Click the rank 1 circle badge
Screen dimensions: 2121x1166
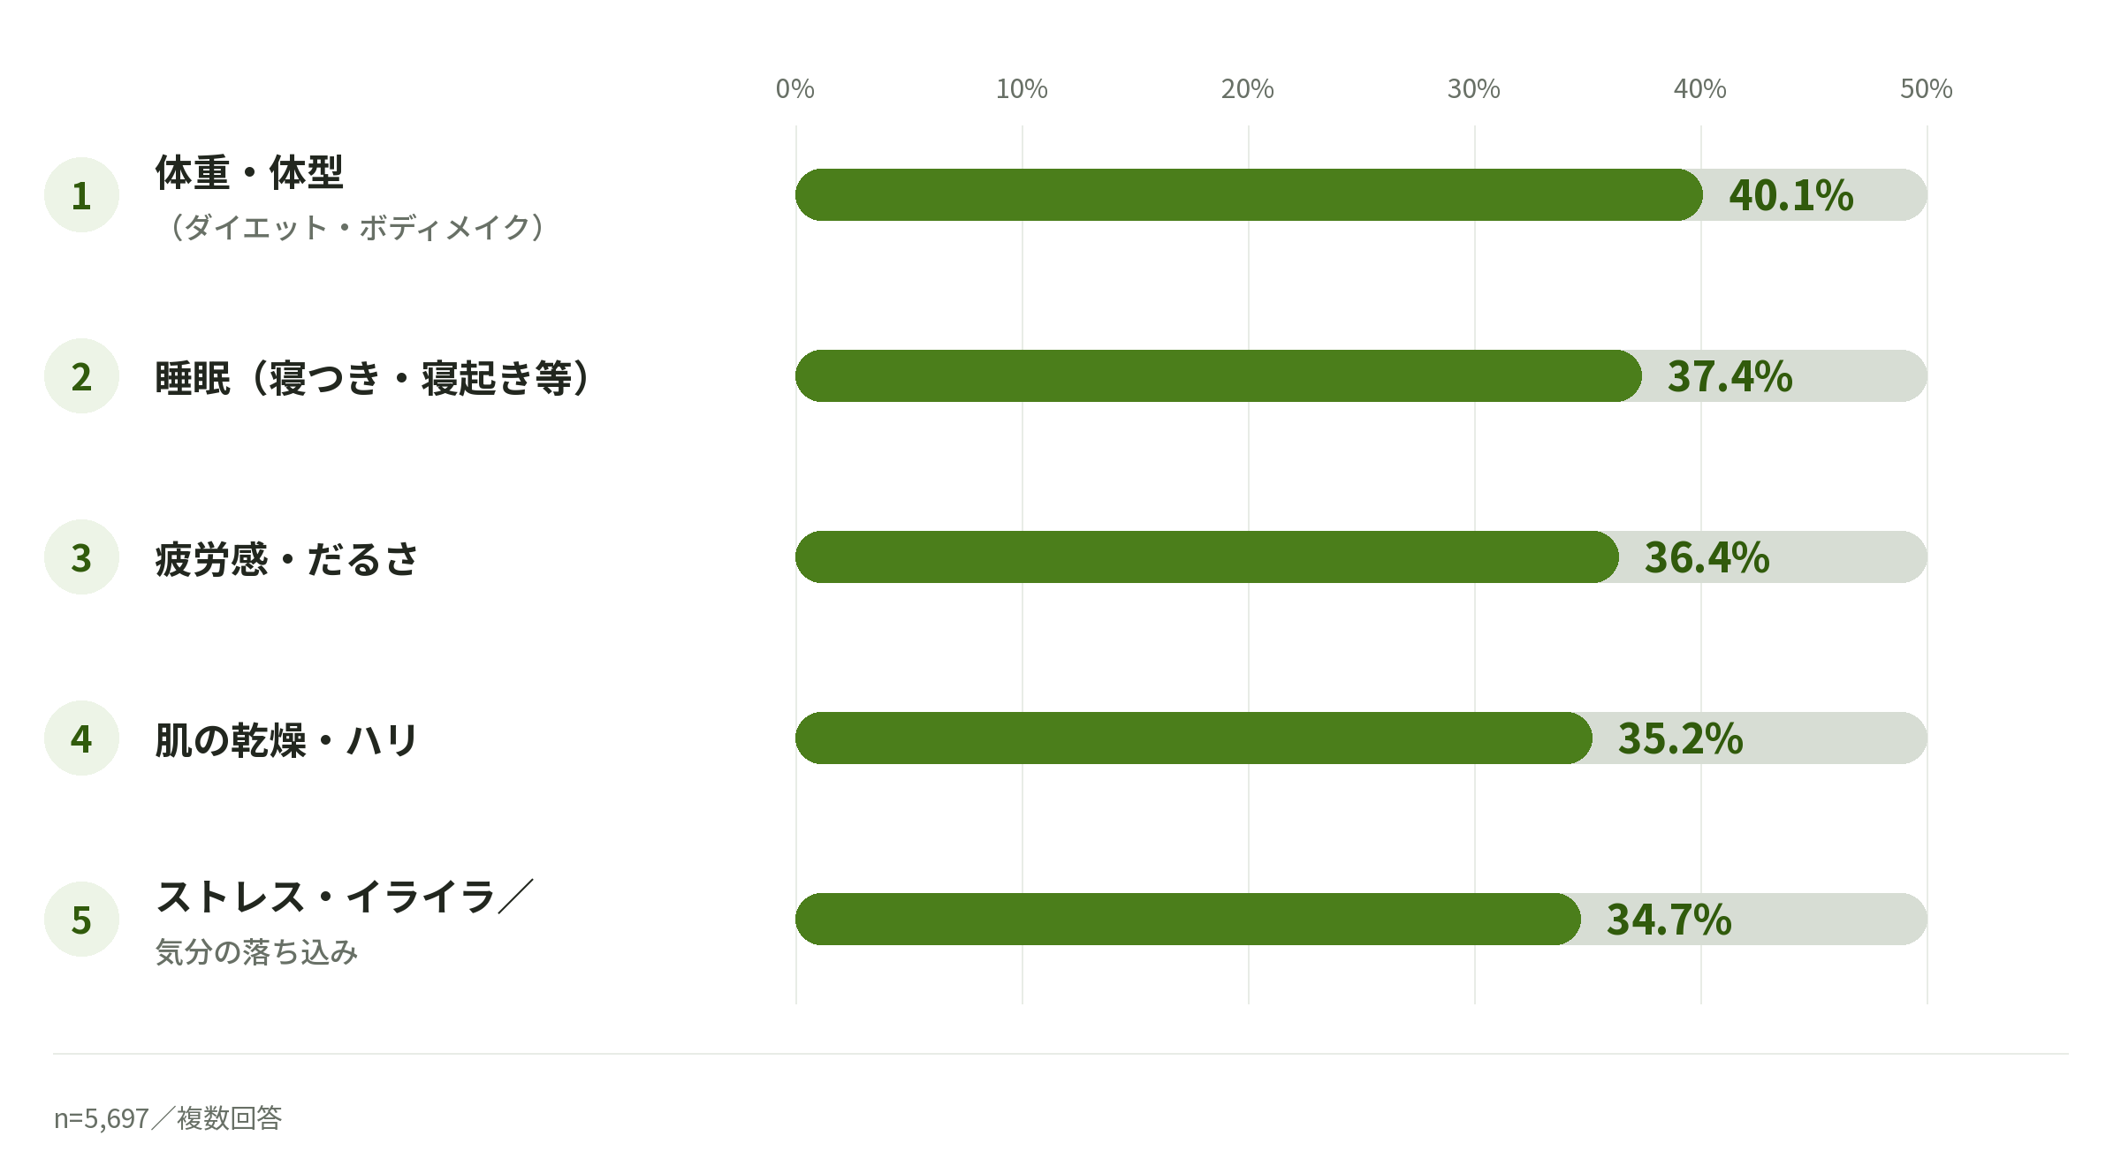(81, 195)
